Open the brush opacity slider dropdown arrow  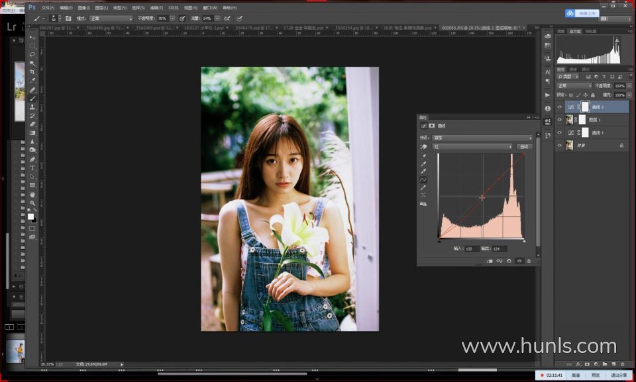coord(172,19)
